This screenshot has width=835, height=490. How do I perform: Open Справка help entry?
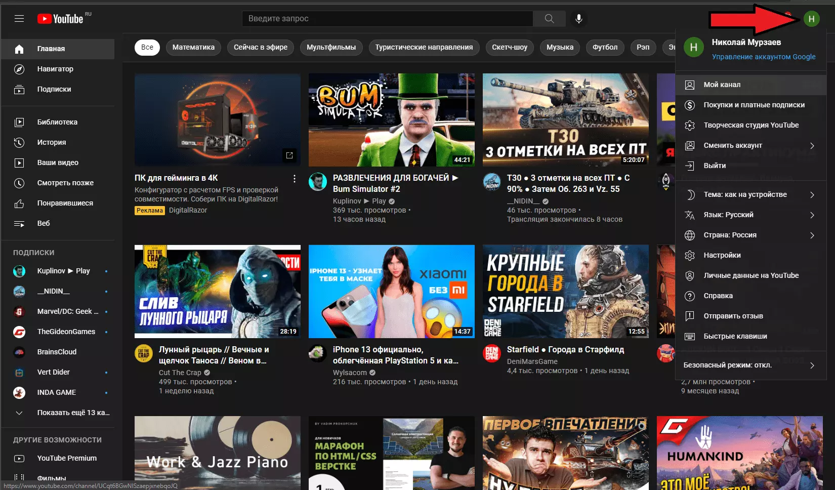pos(751,296)
